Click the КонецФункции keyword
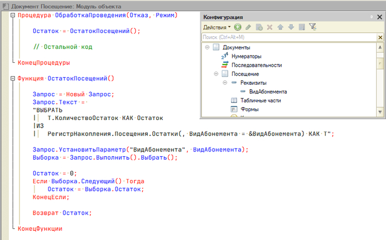386x240 pixels. tap(40, 228)
